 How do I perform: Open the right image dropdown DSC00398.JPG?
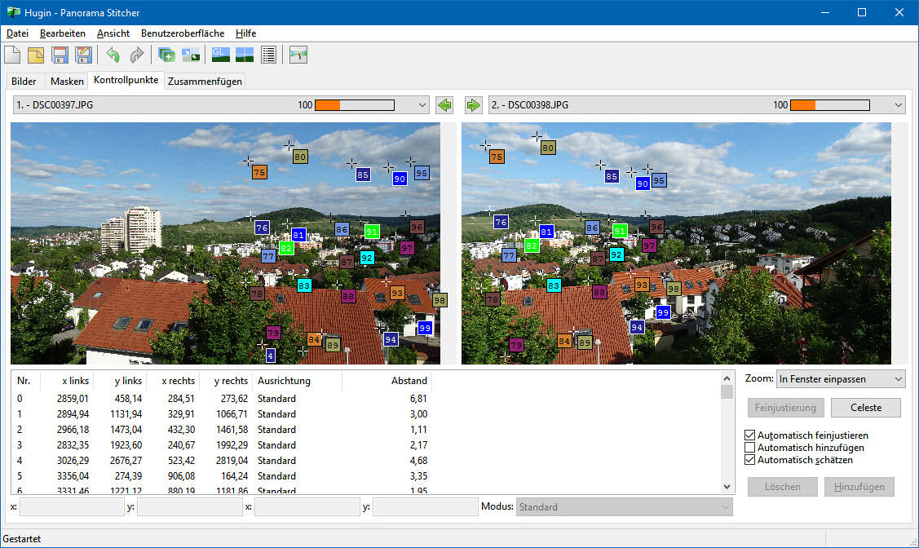pos(899,105)
